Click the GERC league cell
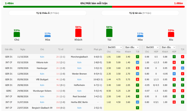 click(9, 91)
